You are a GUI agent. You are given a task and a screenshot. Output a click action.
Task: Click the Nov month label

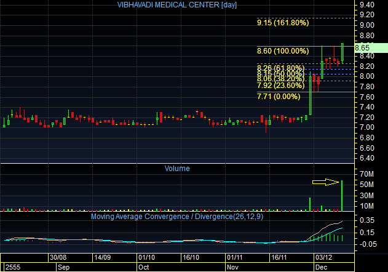click(232, 267)
